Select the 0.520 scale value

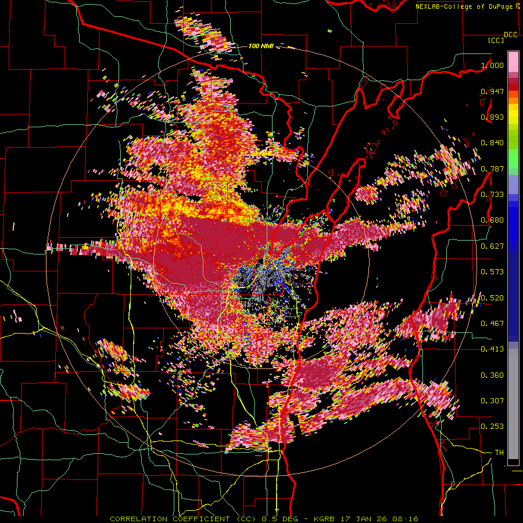[492, 298]
